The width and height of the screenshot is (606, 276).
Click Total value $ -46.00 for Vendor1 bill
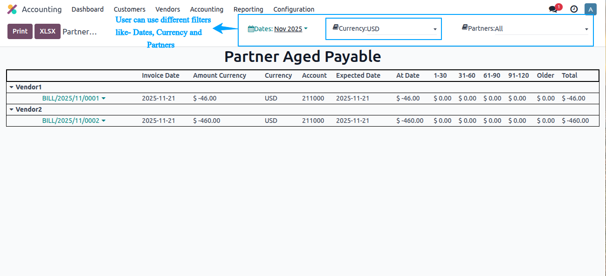pos(573,98)
